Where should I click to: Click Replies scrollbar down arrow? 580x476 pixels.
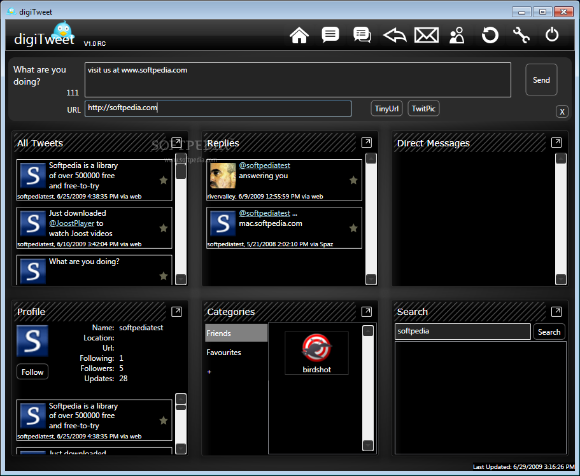[371, 279]
